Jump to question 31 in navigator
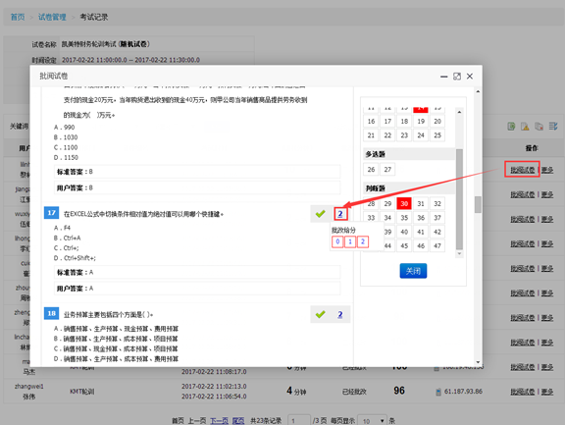This screenshot has height=425, width=565. 421,204
